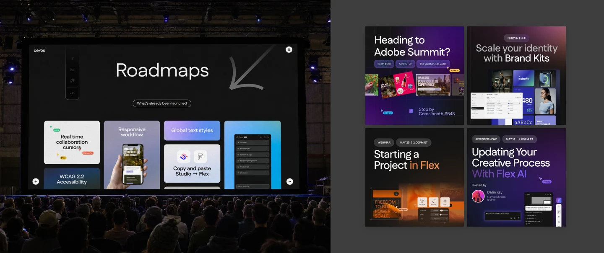604x253 pixels.
Task: Open the Copy and paste Studio → Flex card
Action: 192,164
